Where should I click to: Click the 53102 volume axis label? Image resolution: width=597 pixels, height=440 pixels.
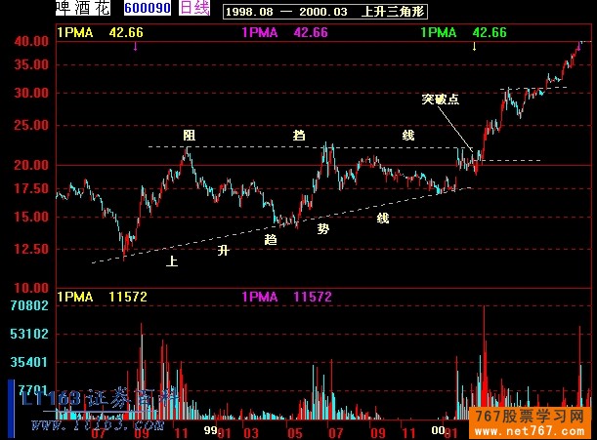point(29,334)
